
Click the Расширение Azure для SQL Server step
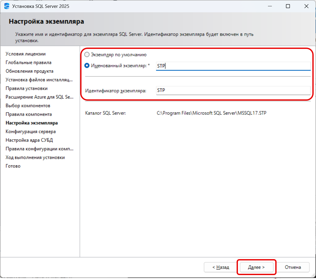(x=40, y=97)
